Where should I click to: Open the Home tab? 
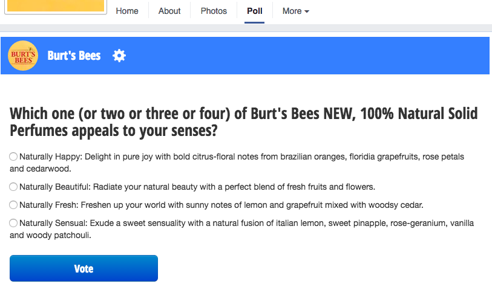coord(126,11)
